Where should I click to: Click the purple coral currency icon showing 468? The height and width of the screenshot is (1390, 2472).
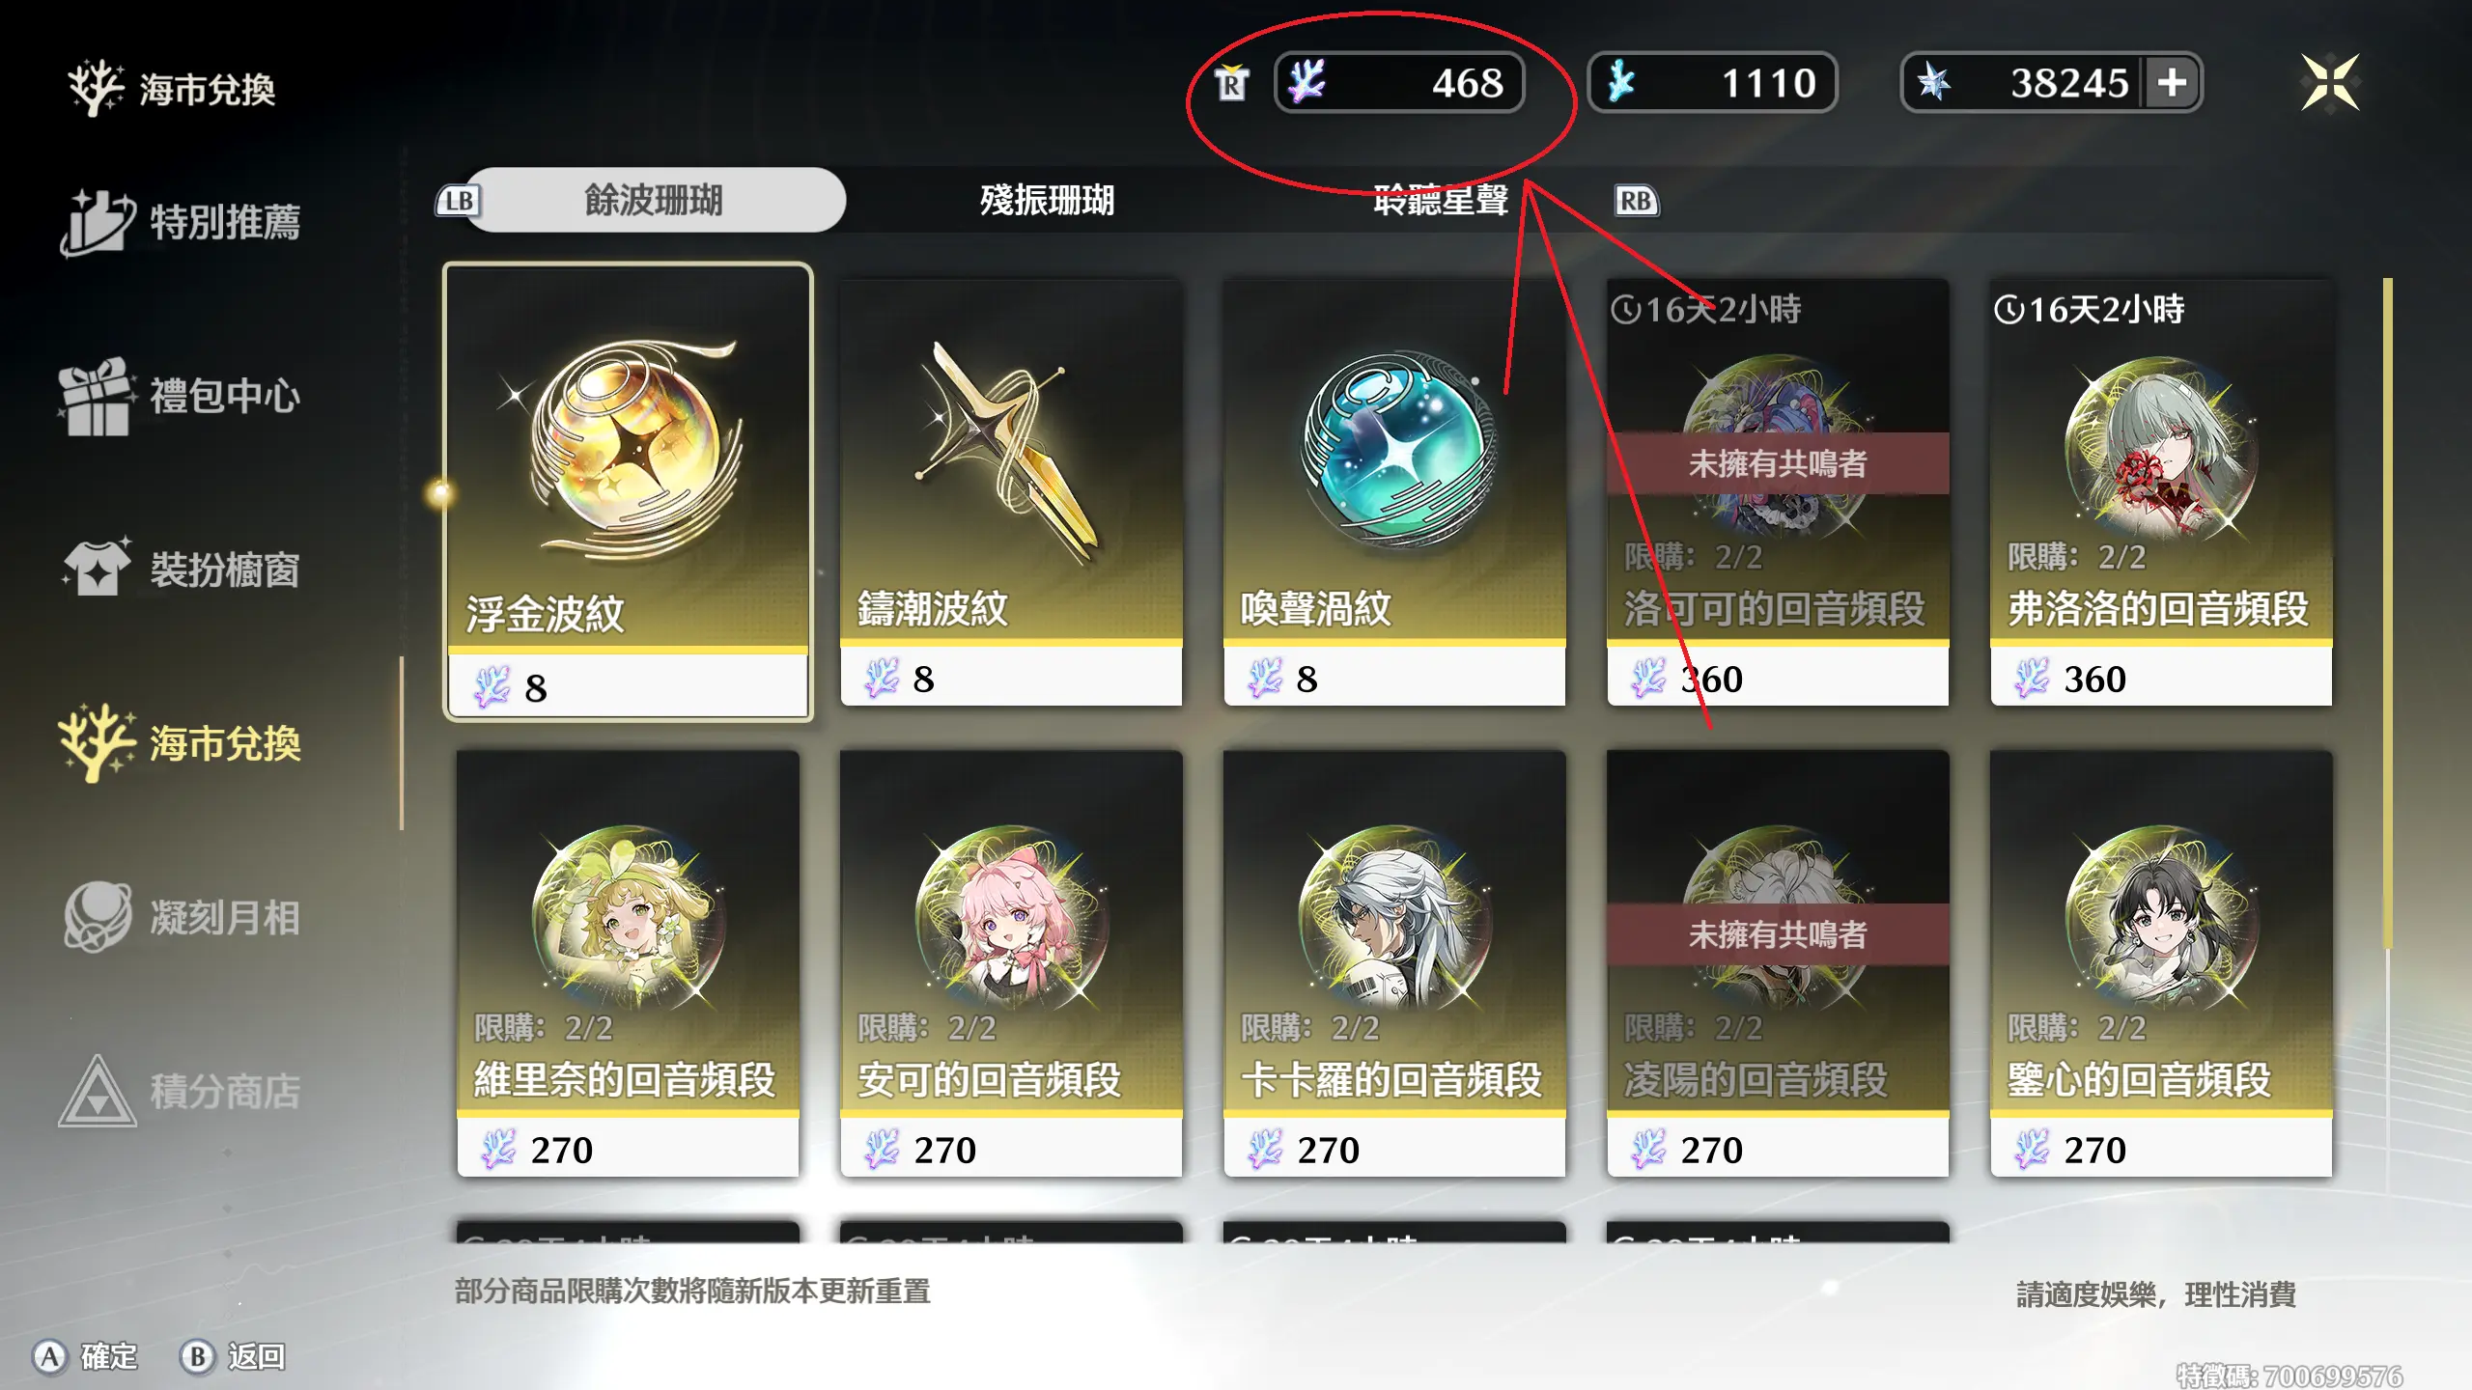point(1307,82)
